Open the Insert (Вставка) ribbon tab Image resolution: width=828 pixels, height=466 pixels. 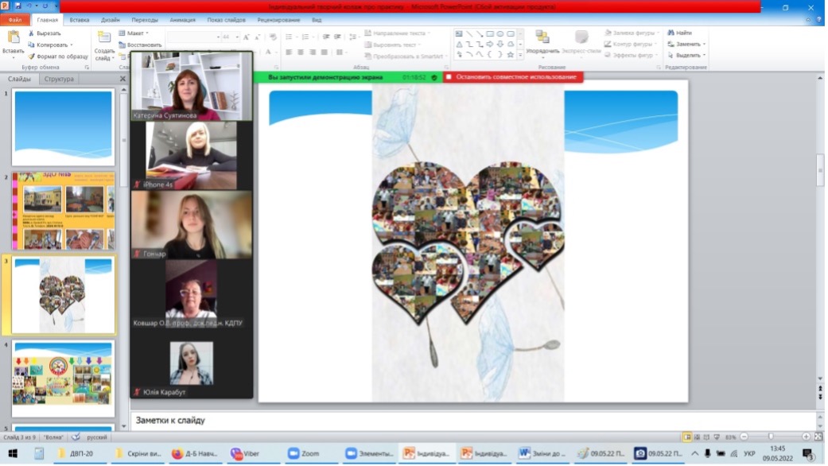[80, 19]
